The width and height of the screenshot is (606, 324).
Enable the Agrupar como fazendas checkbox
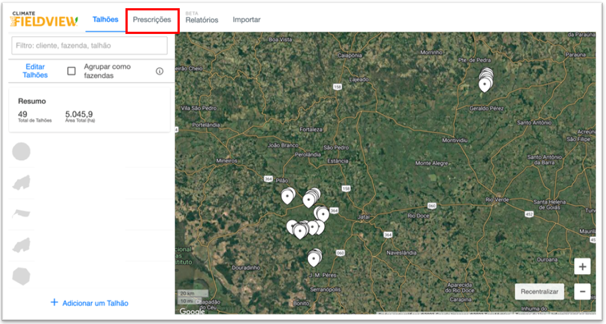71,71
